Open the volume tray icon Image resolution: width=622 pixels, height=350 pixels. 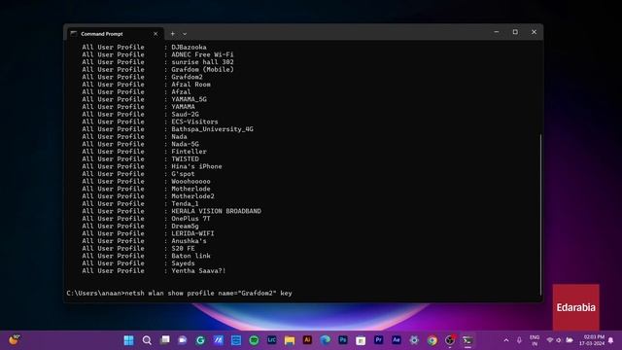559,340
